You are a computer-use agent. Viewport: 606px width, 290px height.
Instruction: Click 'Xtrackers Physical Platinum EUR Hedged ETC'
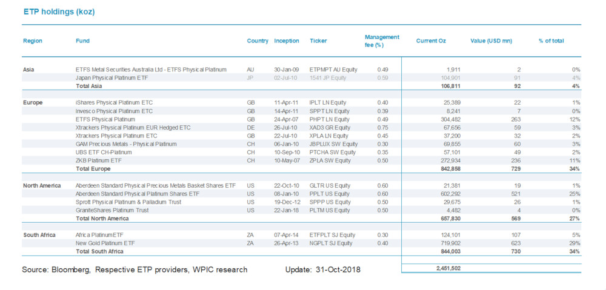133,127
